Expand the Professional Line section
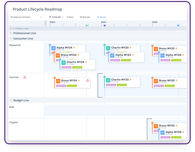 click(x=11, y=33)
